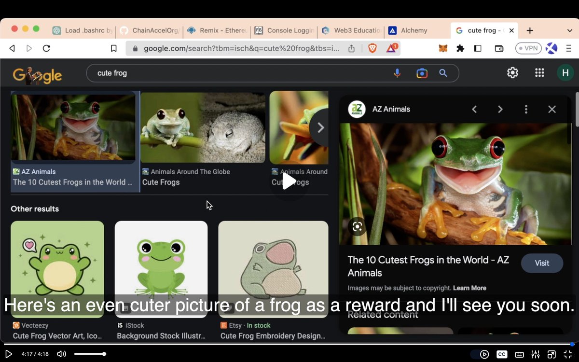The width and height of the screenshot is (579, 362).
Task: Open the Brave Wallet icon
Action: pyautogui.click(x=499, y=48)
